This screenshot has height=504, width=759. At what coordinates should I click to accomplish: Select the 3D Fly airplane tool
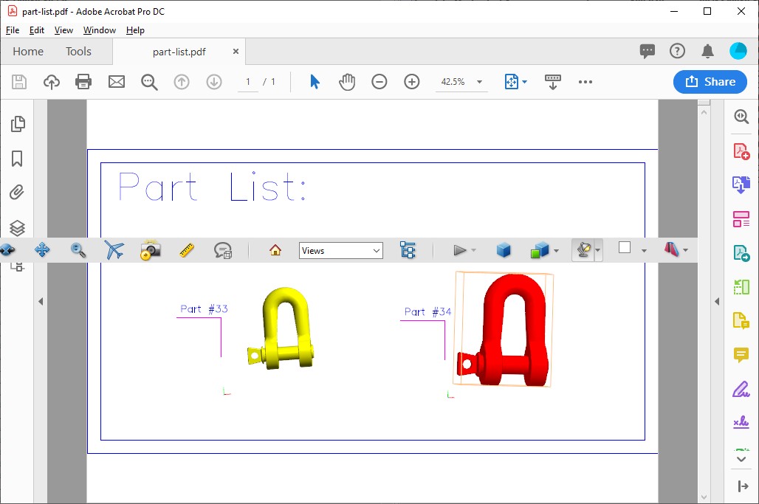(114, 250)
